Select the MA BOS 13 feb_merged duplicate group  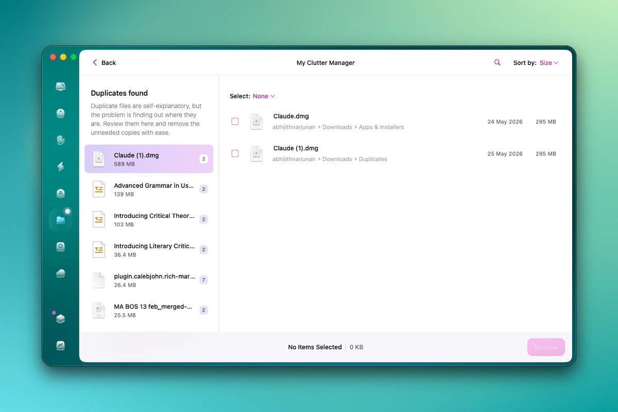(x=149, y=311)
